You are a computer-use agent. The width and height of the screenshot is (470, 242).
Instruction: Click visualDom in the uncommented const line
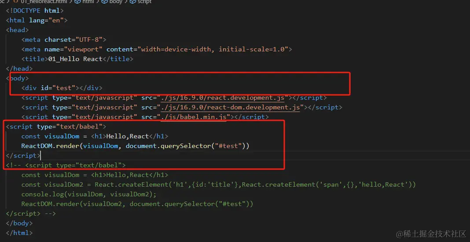pos(62,136)
